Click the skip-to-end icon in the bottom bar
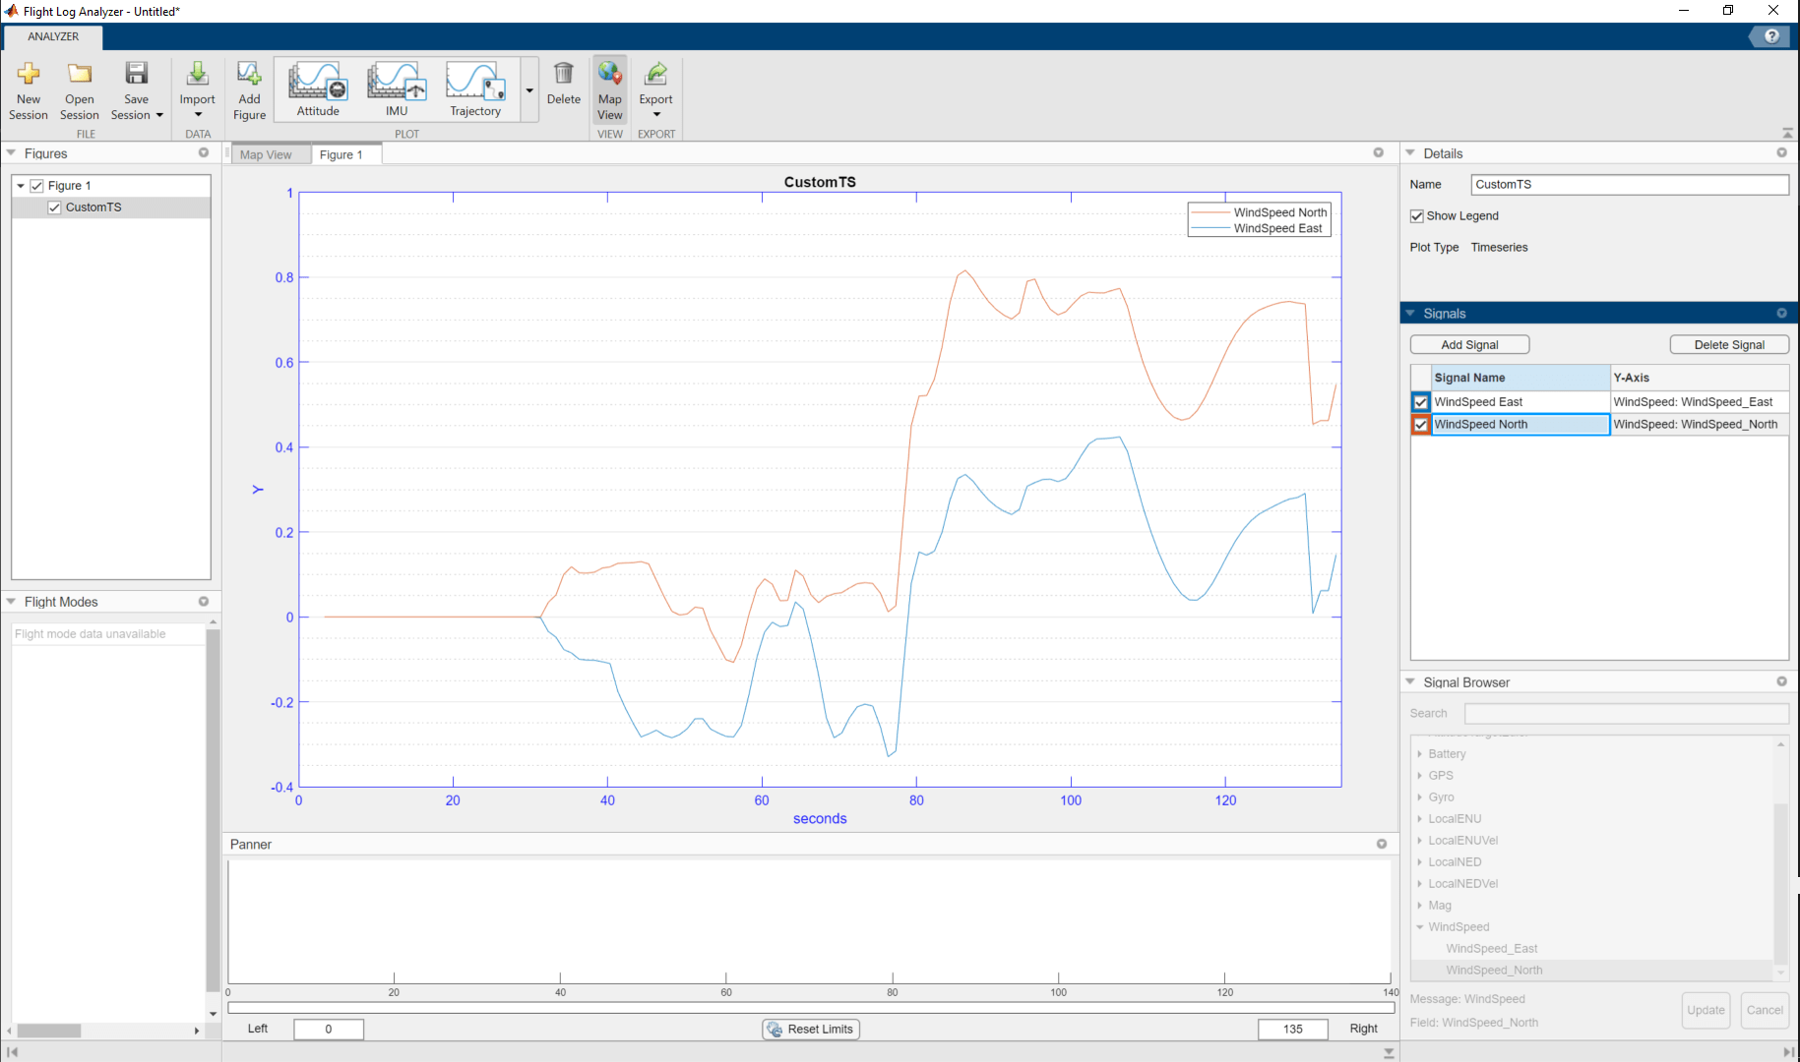Viewport: 1800px width, 1062px height. pyautogui.click(x=1788, y=1052)
